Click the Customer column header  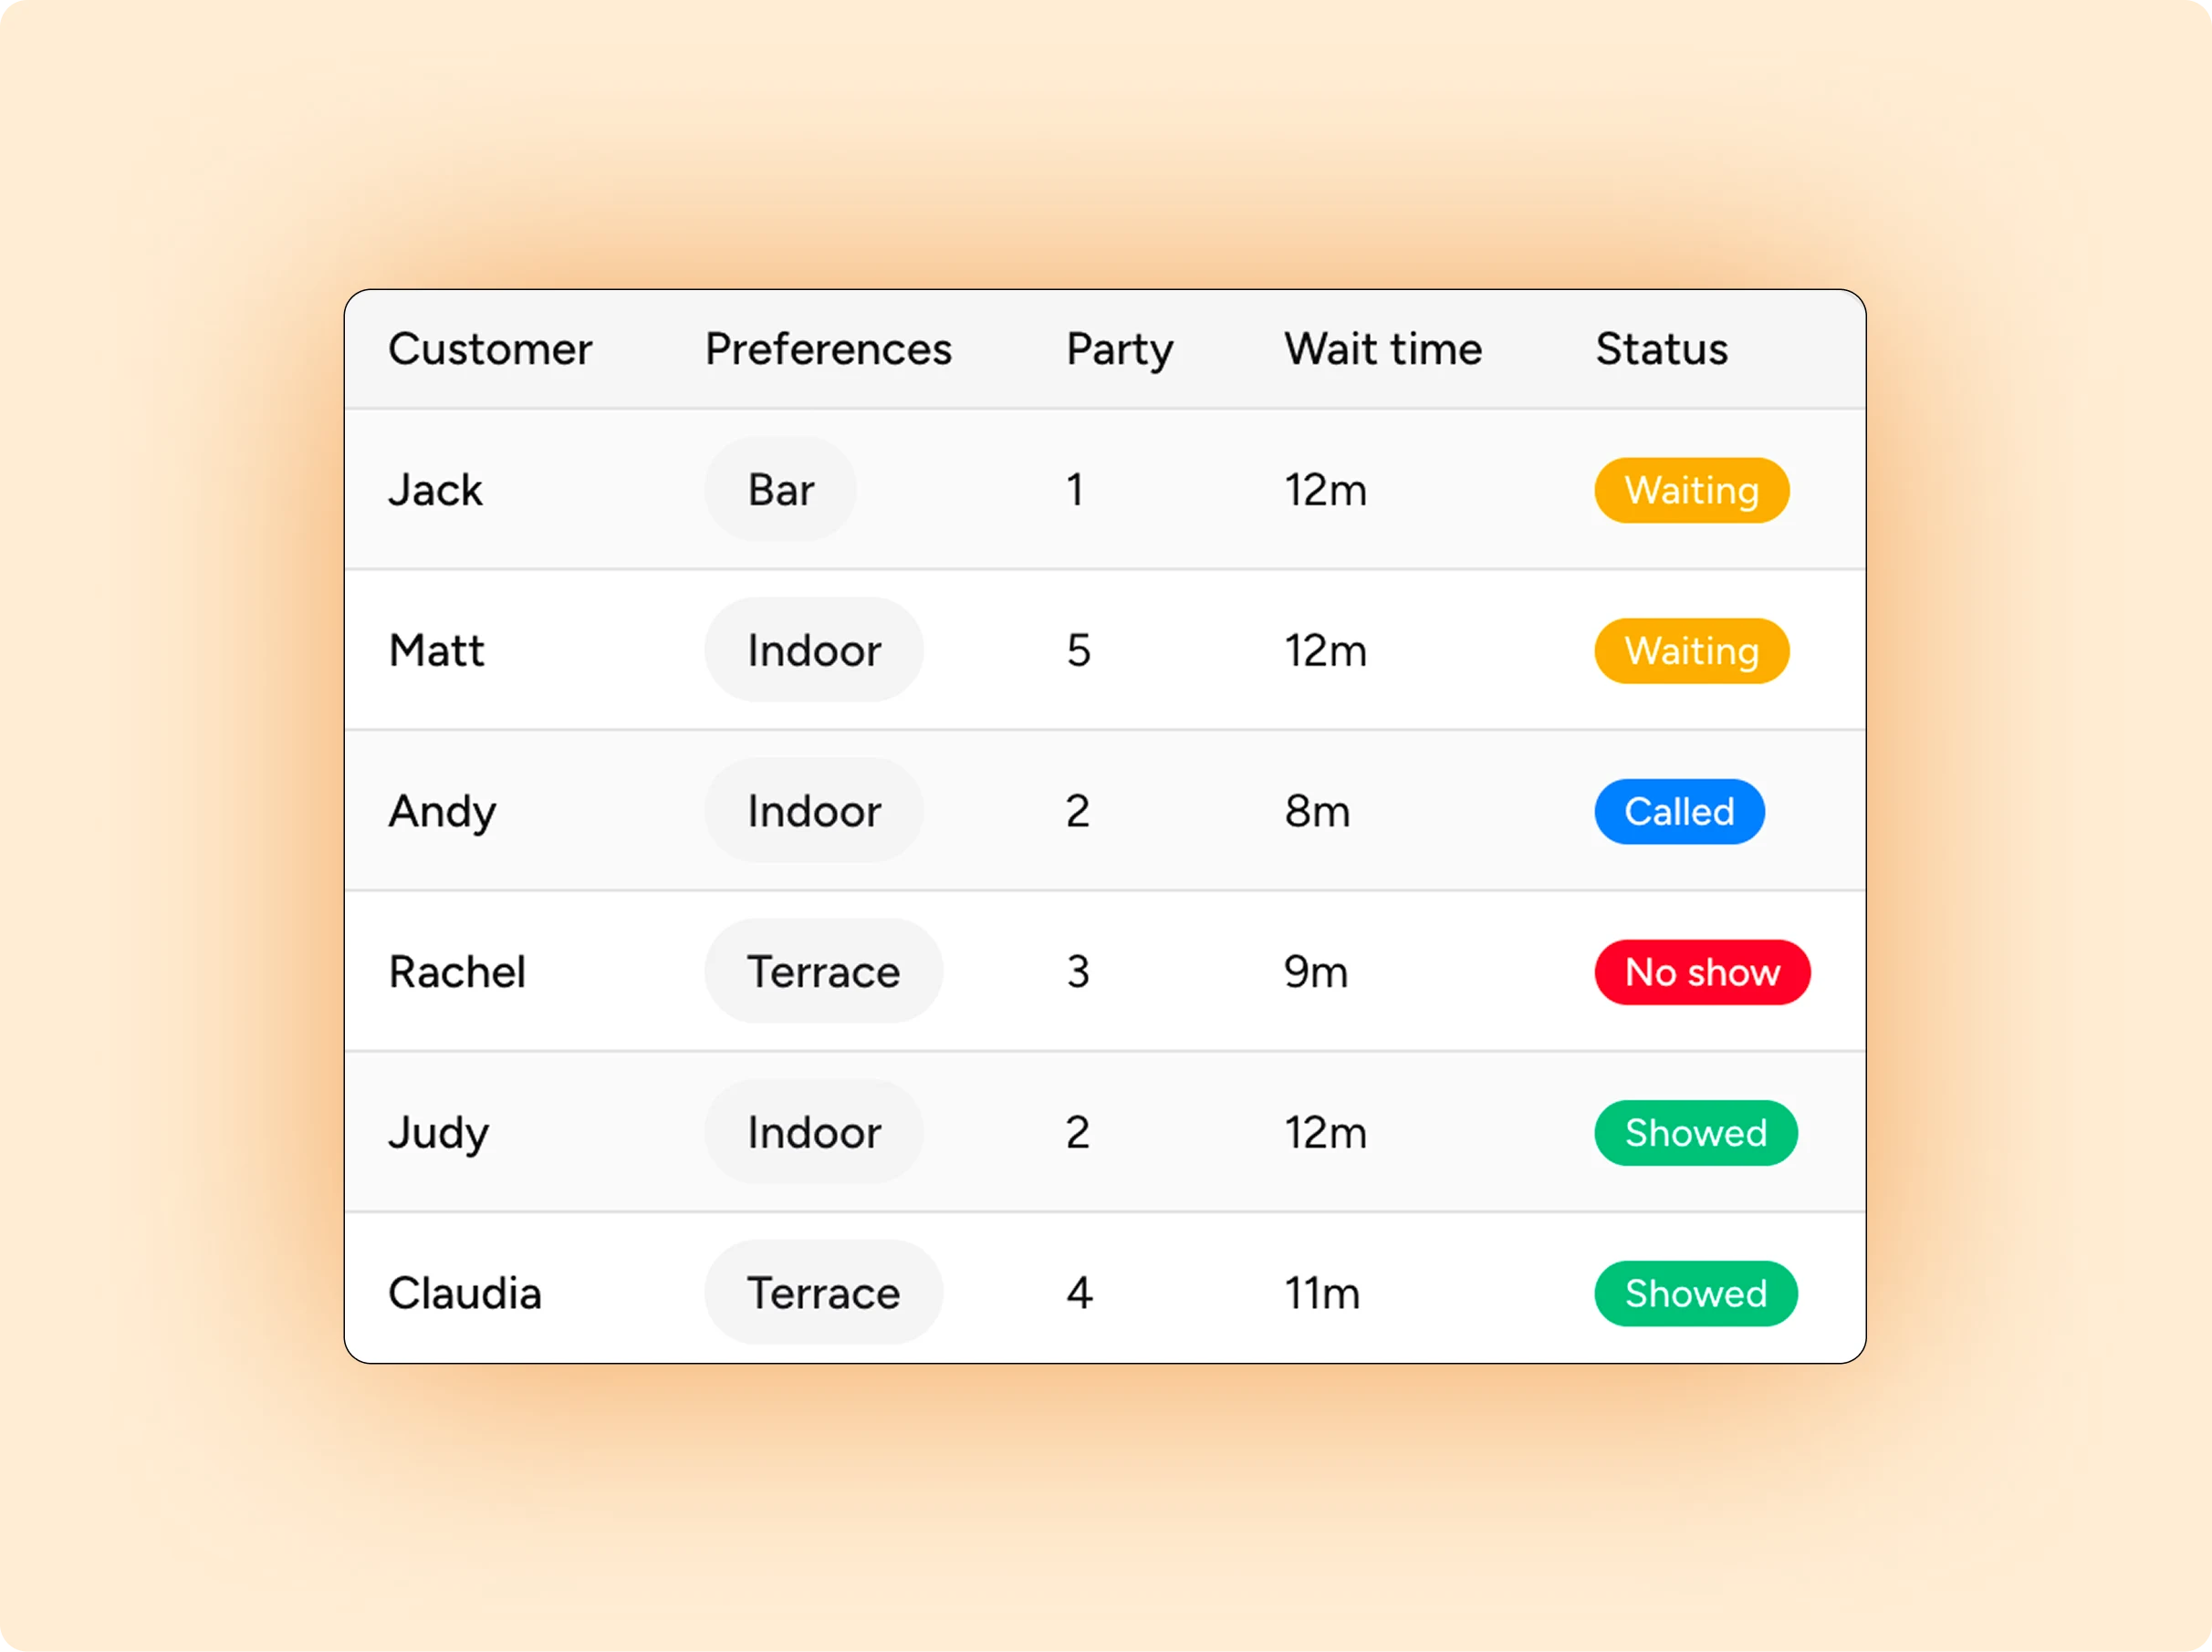tap(490, 348)
